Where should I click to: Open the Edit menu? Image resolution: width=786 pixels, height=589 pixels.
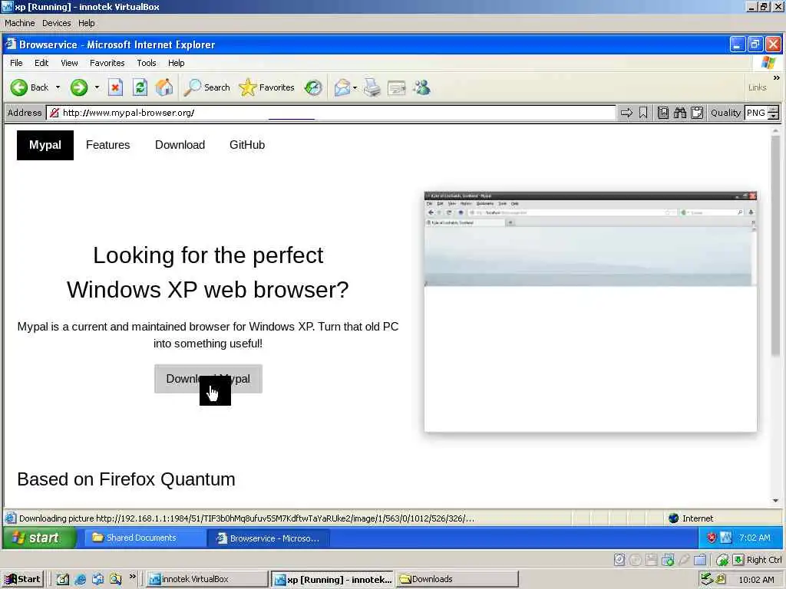click(41, 63)
